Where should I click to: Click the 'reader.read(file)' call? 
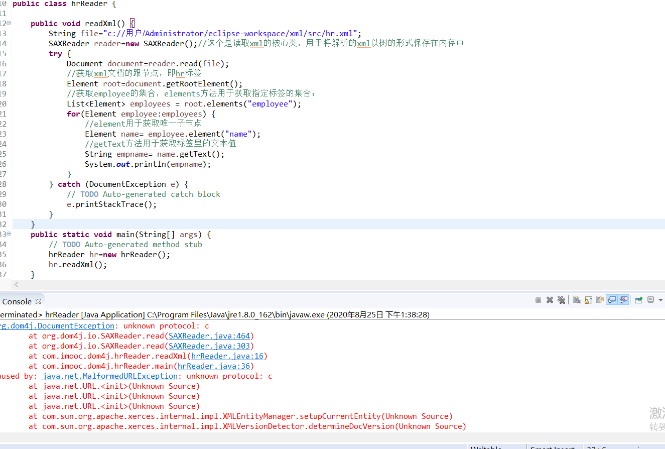[188, 63]
